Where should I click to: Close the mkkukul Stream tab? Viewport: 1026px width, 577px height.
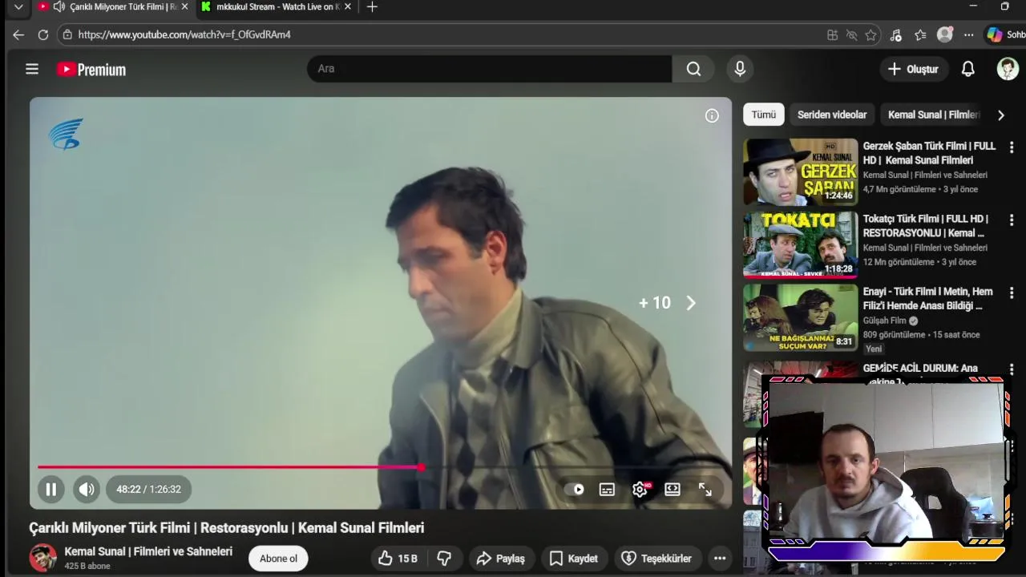347,6
